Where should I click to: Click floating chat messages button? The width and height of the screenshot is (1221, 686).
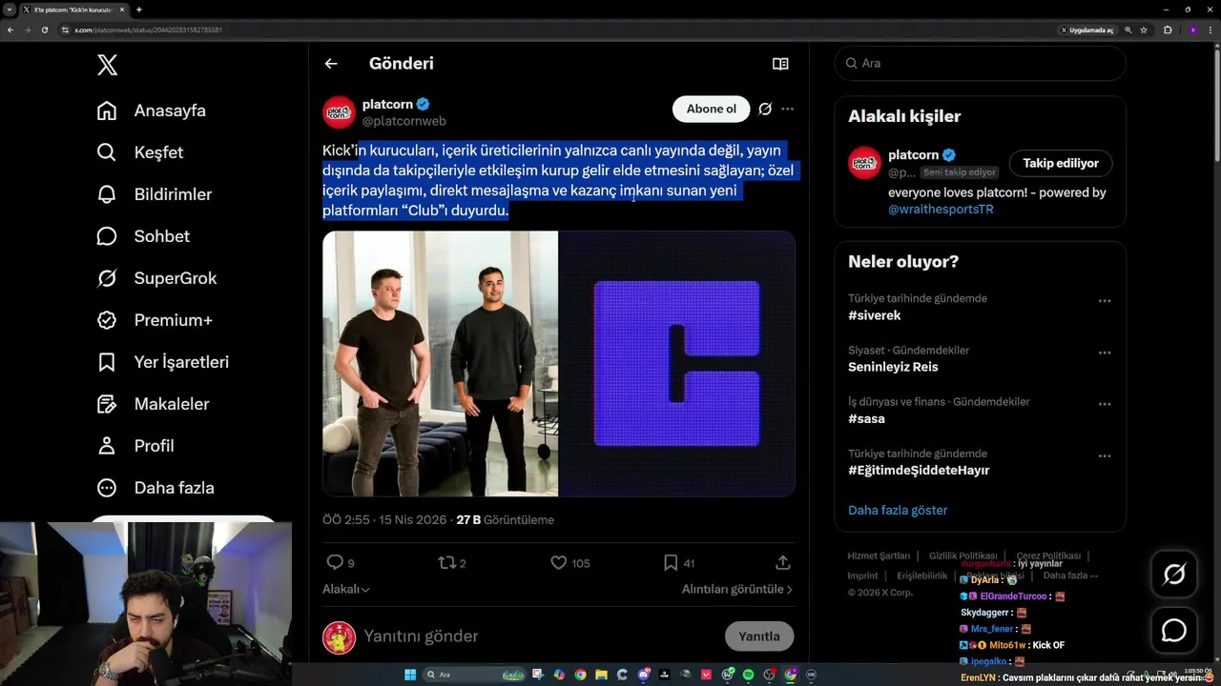(1174, 631)
